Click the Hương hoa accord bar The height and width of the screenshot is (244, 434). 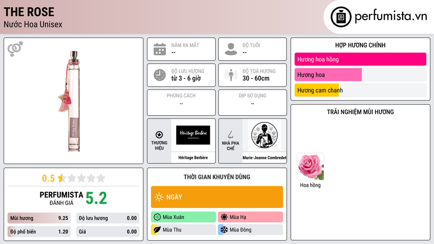pos(360,75)
